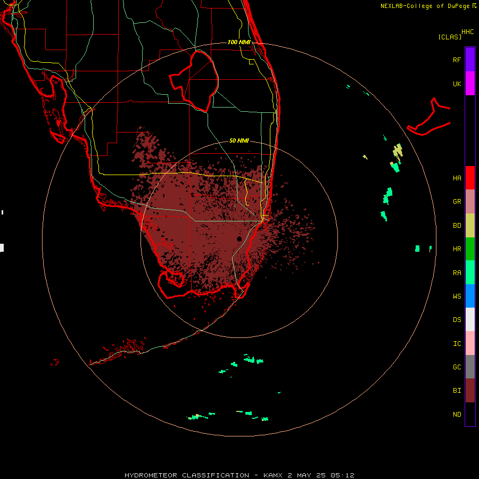Select the dusty pink GR legend swatch

point(470,202)
